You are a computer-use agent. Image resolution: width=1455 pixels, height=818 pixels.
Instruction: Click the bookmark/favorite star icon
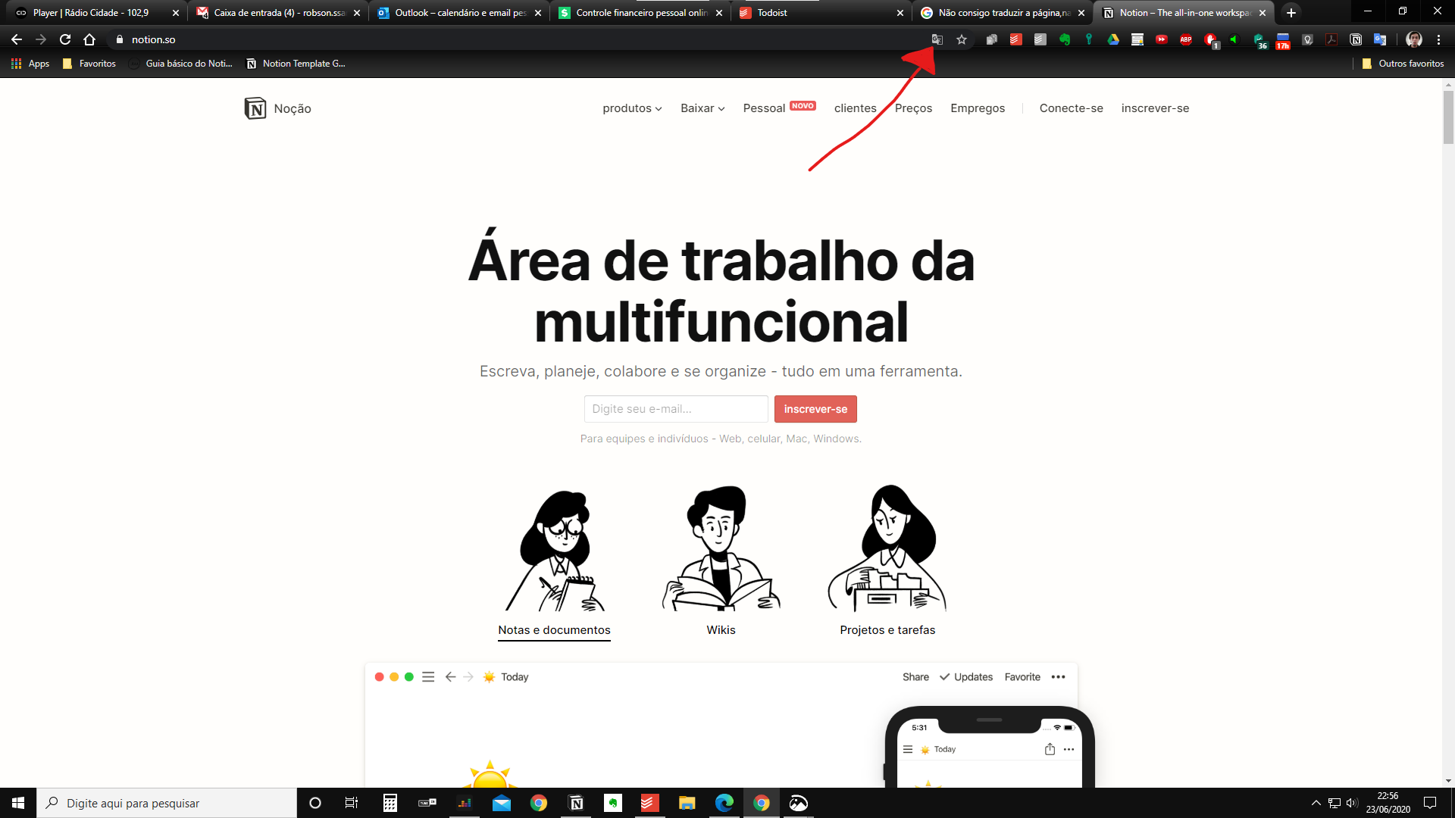[x=960, y=39]
